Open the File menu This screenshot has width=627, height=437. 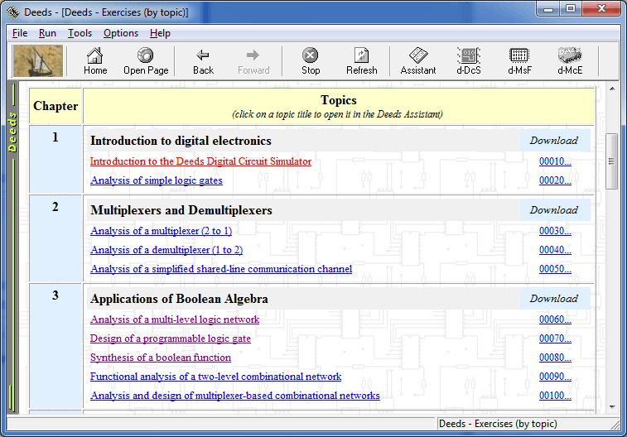click(x=20, y=33)
